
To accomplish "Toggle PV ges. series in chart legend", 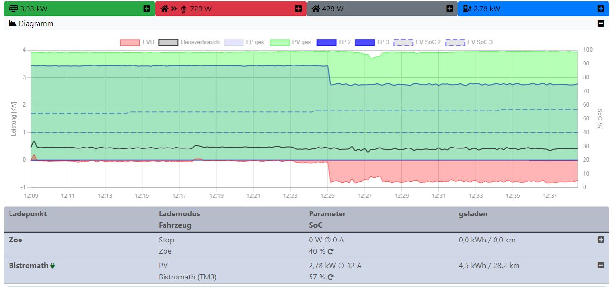I will click(x=291, y=42).
